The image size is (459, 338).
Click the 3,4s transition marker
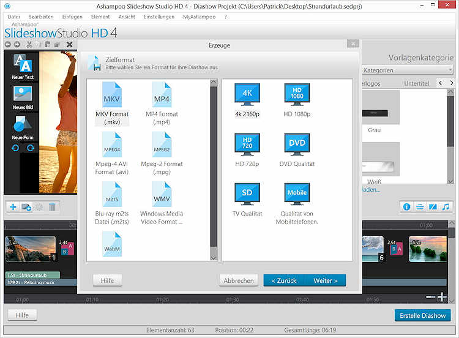pos(67,249)
